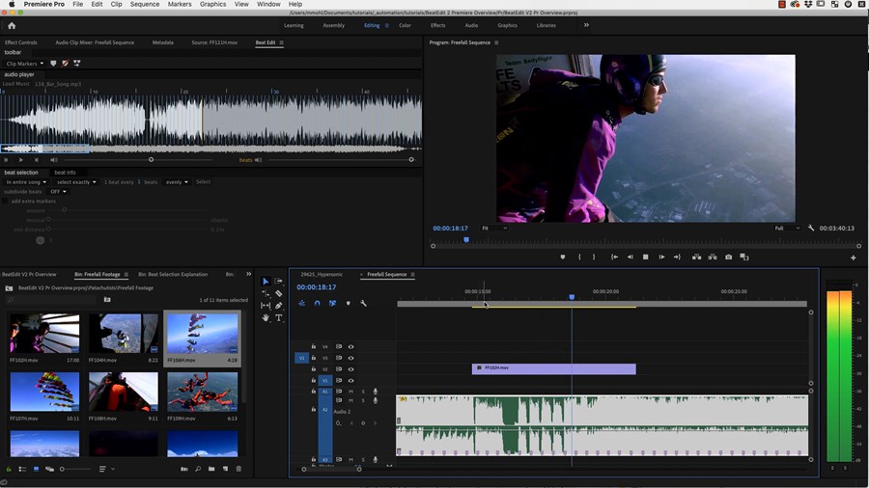Mute audio track A1

coord(350,392)
